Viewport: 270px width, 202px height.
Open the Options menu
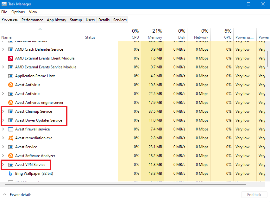(x=18, y=12)
